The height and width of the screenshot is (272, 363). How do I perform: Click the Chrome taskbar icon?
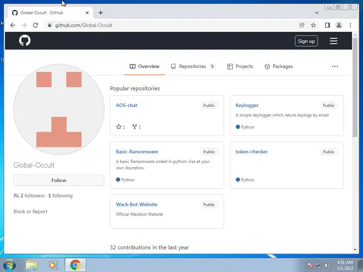pyautogui.click(x=75, y=265)
